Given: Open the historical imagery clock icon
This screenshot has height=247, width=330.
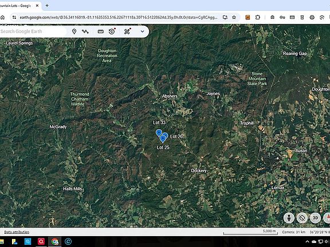Looking at the screenshot, I should 112,31.
